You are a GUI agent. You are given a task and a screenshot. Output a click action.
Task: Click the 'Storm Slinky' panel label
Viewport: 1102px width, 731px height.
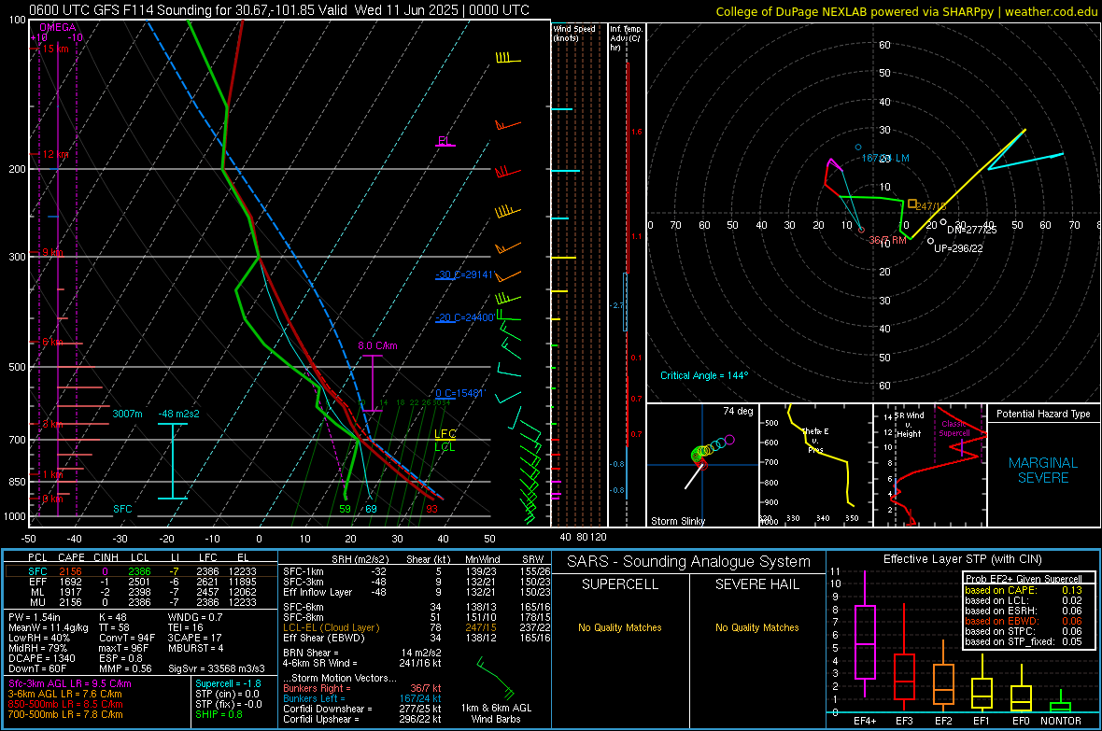(677, 521)
